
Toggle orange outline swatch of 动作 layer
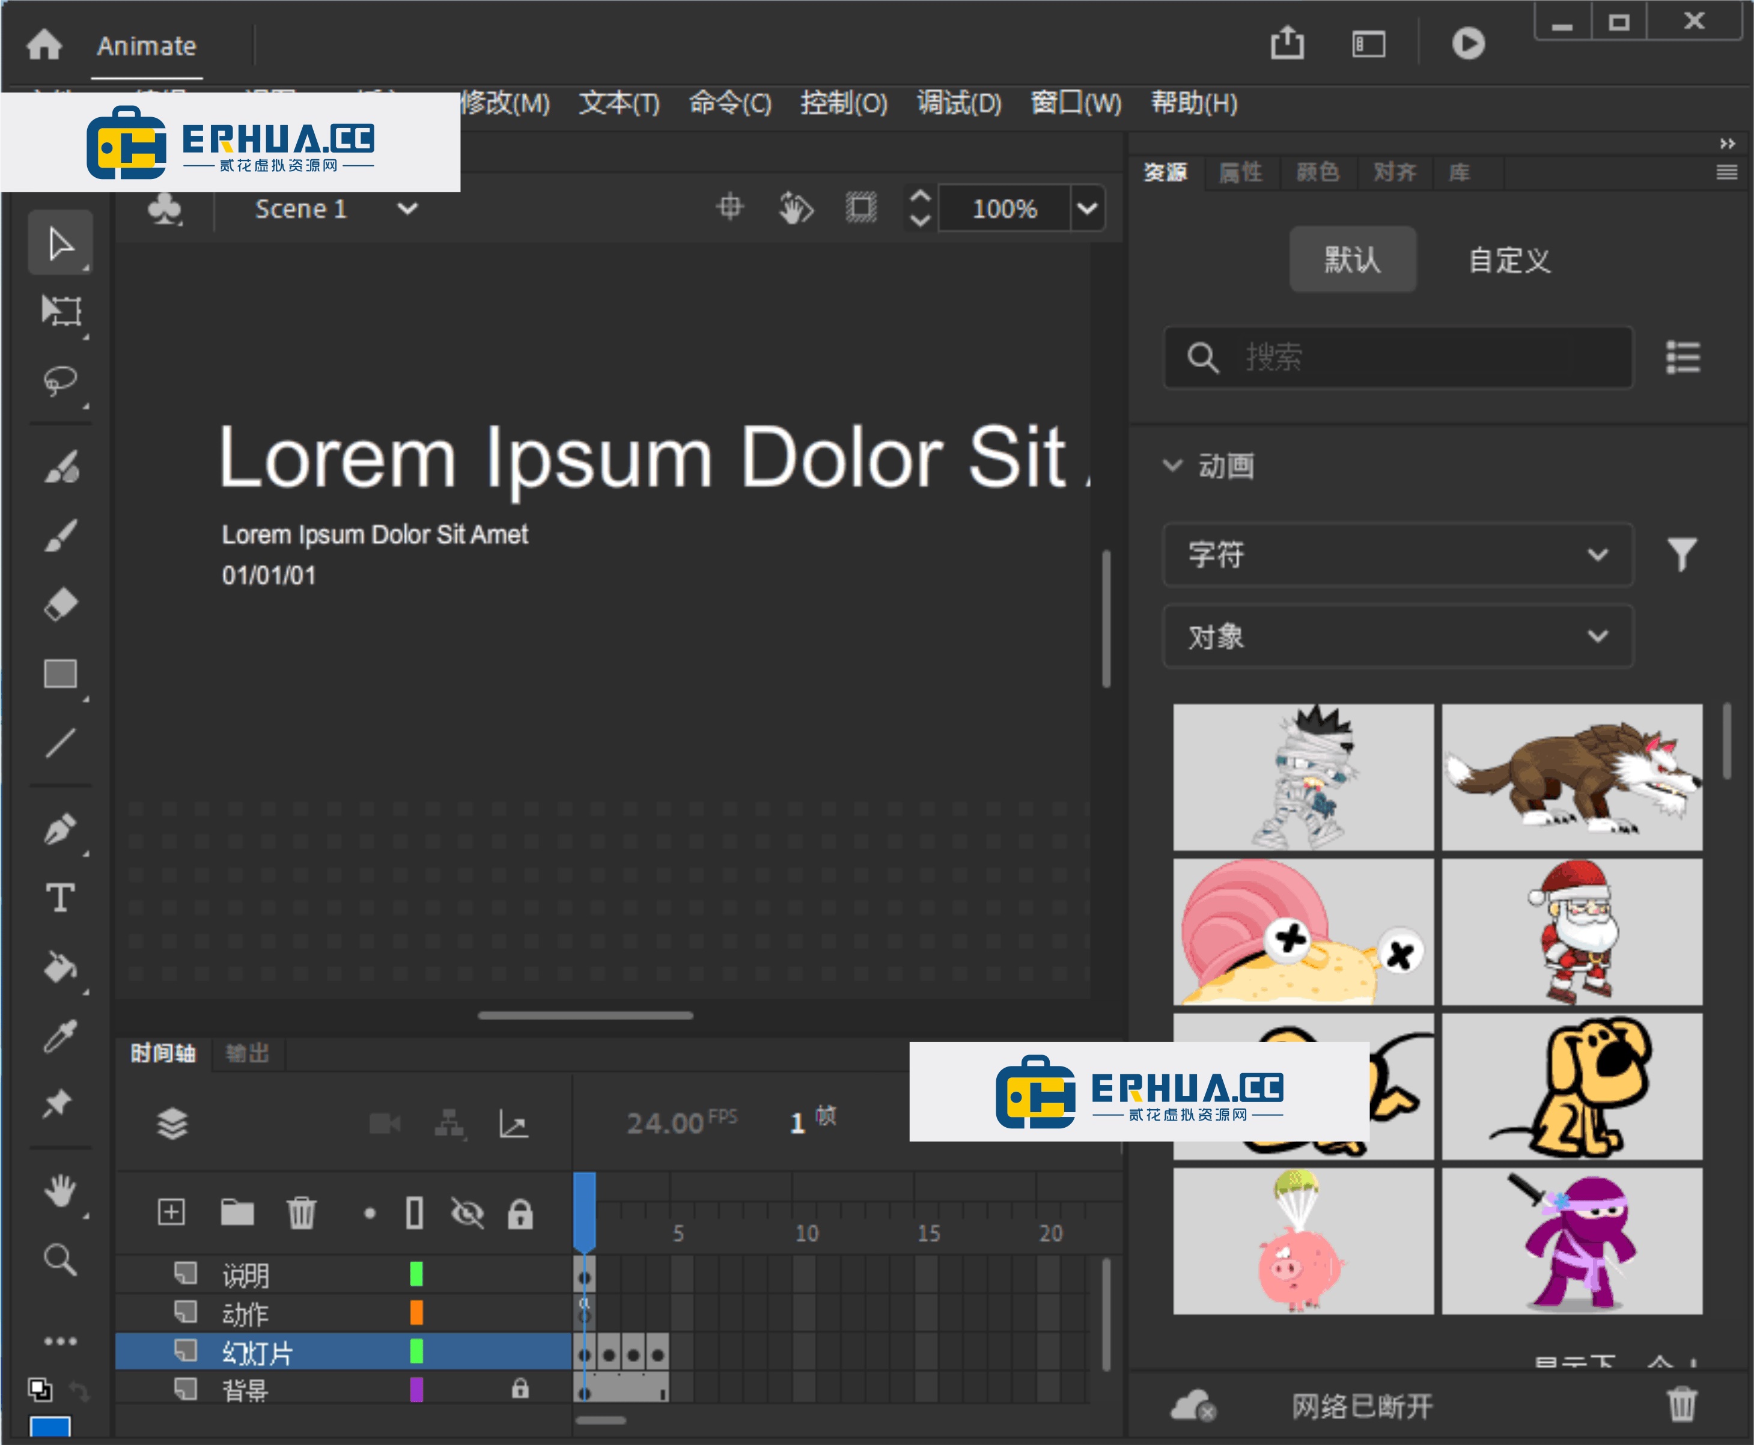(x=416, y=1313)
